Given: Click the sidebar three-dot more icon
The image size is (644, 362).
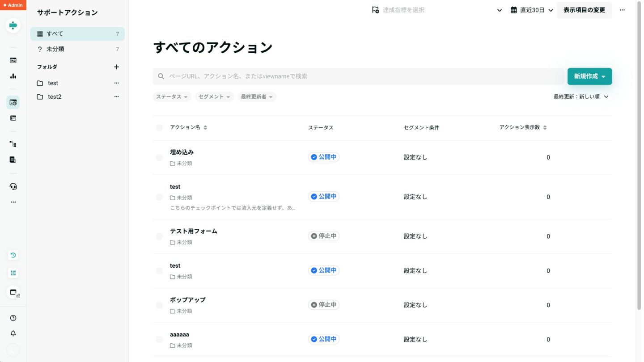Looking at the screenshot, I should [x=13, y=202].
